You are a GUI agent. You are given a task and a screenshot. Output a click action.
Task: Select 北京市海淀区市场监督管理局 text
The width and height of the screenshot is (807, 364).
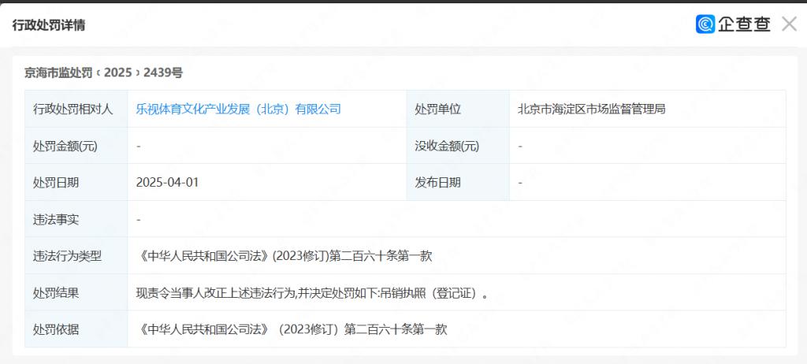click(591, 110)
